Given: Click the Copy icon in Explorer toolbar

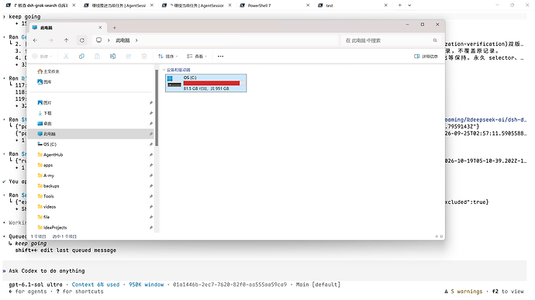Looking at the screenshot, I should tap(81, 57).
